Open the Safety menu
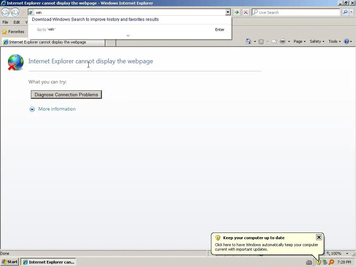The height and width of the screenshot is (267, 356). (x=317, y=42)
